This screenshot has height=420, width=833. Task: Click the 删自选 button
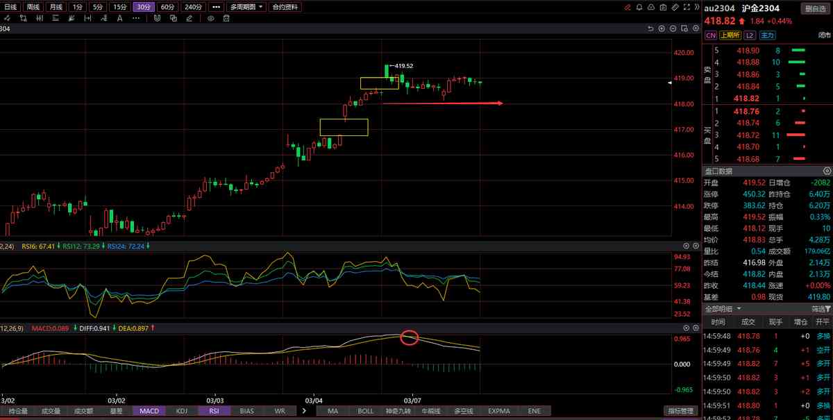816,8
